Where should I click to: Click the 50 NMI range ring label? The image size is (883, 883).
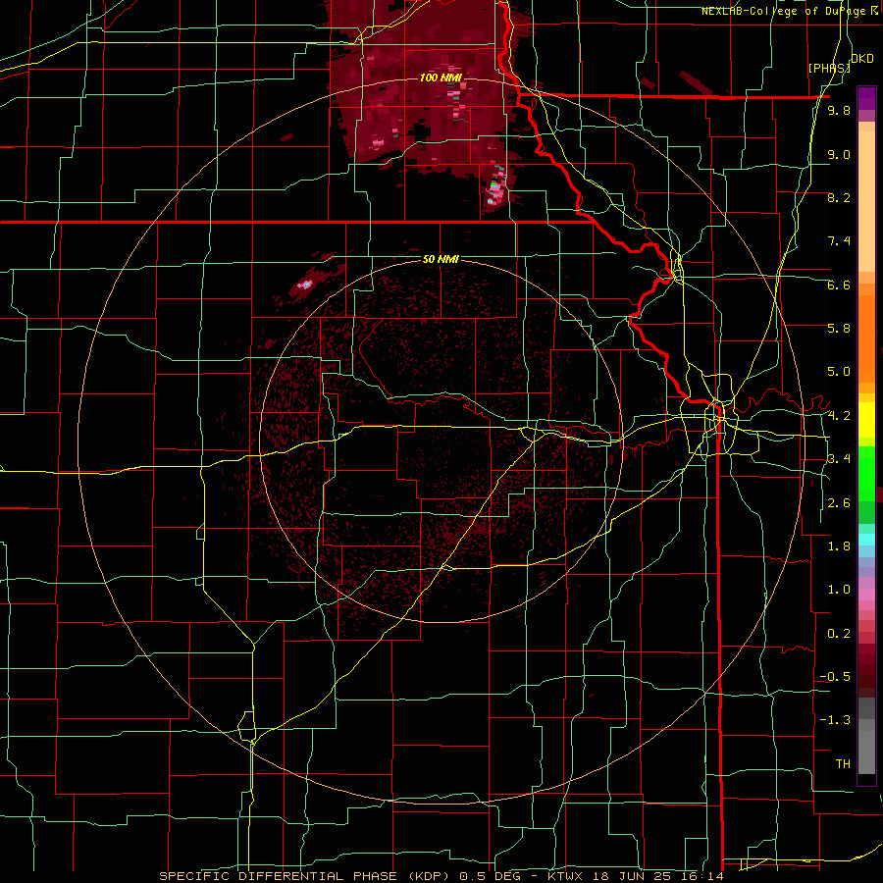pyautogui.click(x=441, y=259)
